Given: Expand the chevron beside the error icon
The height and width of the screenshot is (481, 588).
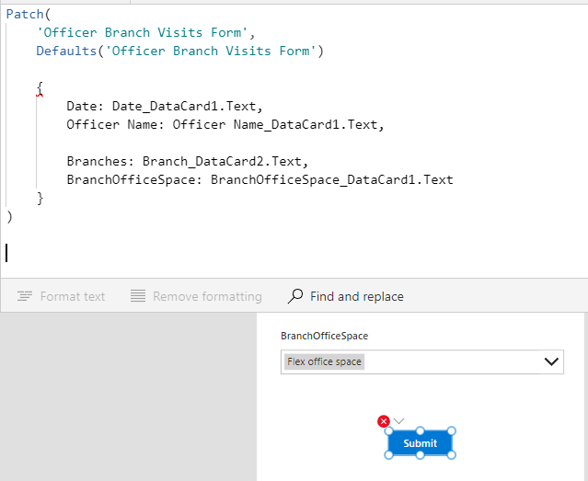Looking at the screenshot, I should (x=398, y=421).
